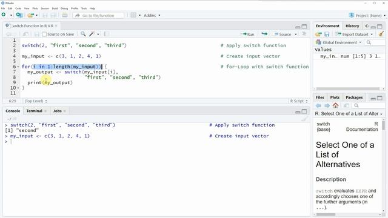Clear environment objects with the broom icon
Screen dimensions: 388x218
[381, 34]
